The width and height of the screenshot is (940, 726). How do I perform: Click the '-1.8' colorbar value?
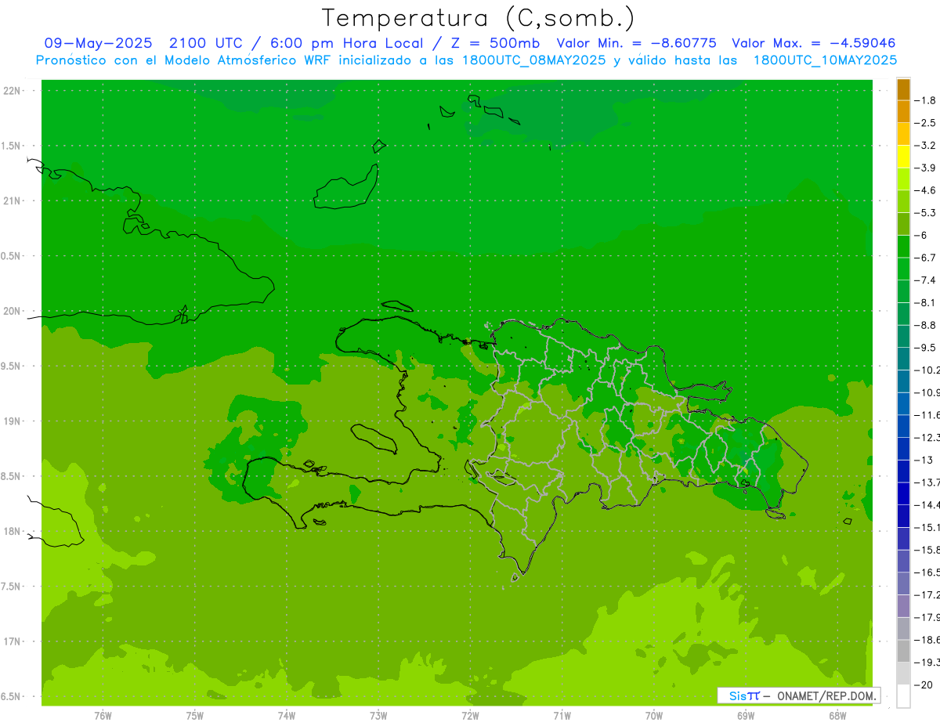click(926, 100)
